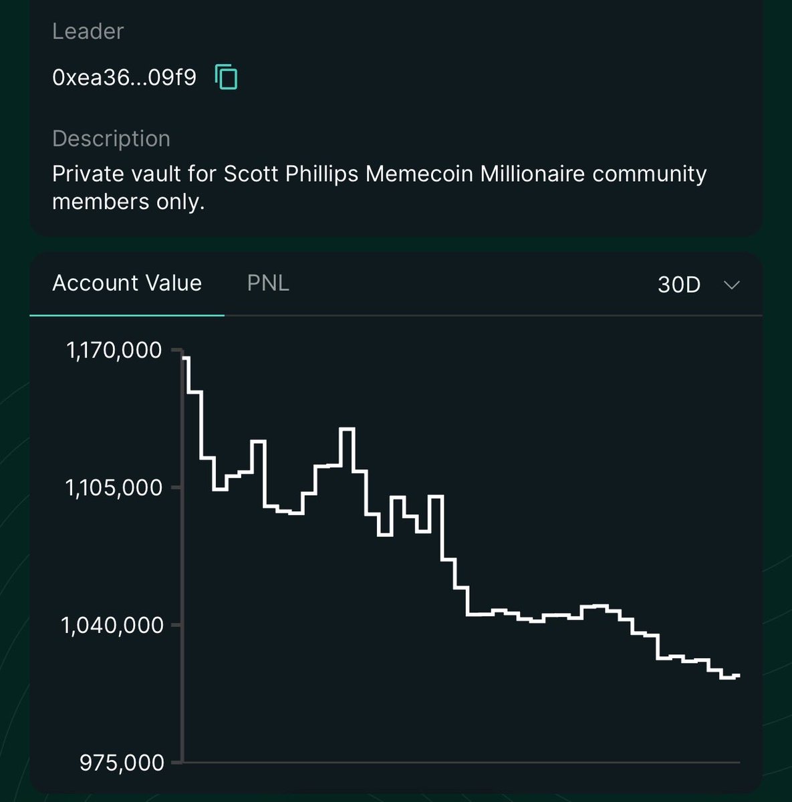Click the 1,170,000 y-axis label

[114, 350]
